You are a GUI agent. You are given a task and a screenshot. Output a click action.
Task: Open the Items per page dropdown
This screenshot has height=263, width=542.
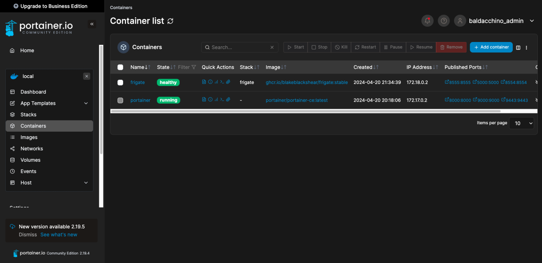coord(521,123)
